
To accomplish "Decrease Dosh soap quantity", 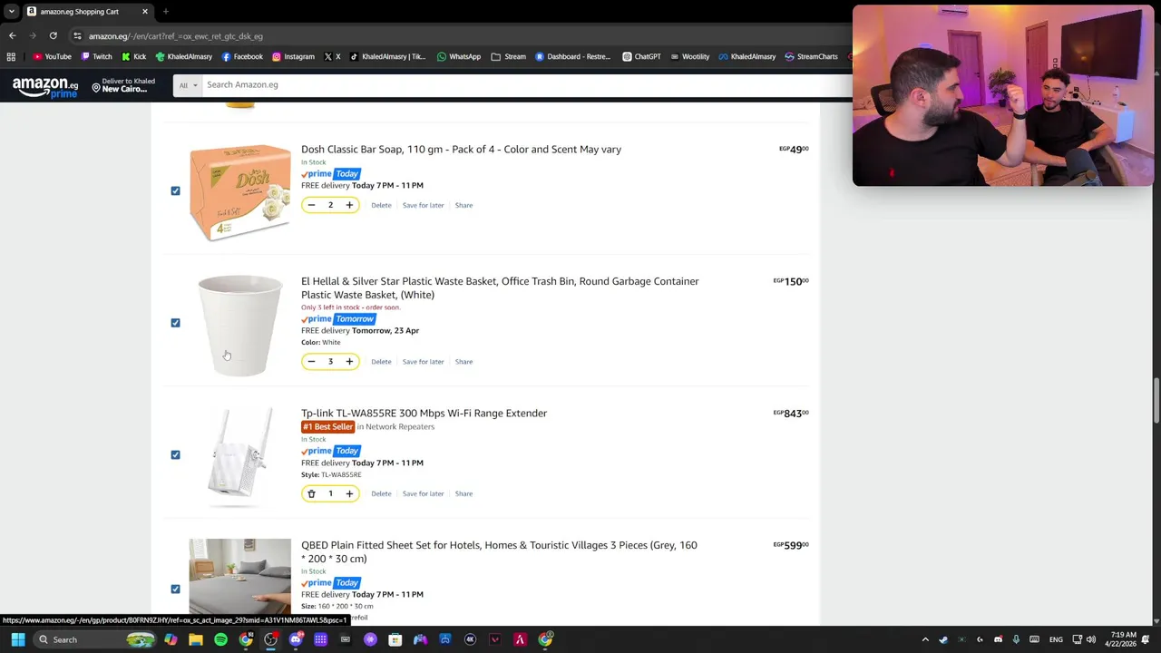I will pyautogui.click(x=311, y=205).
